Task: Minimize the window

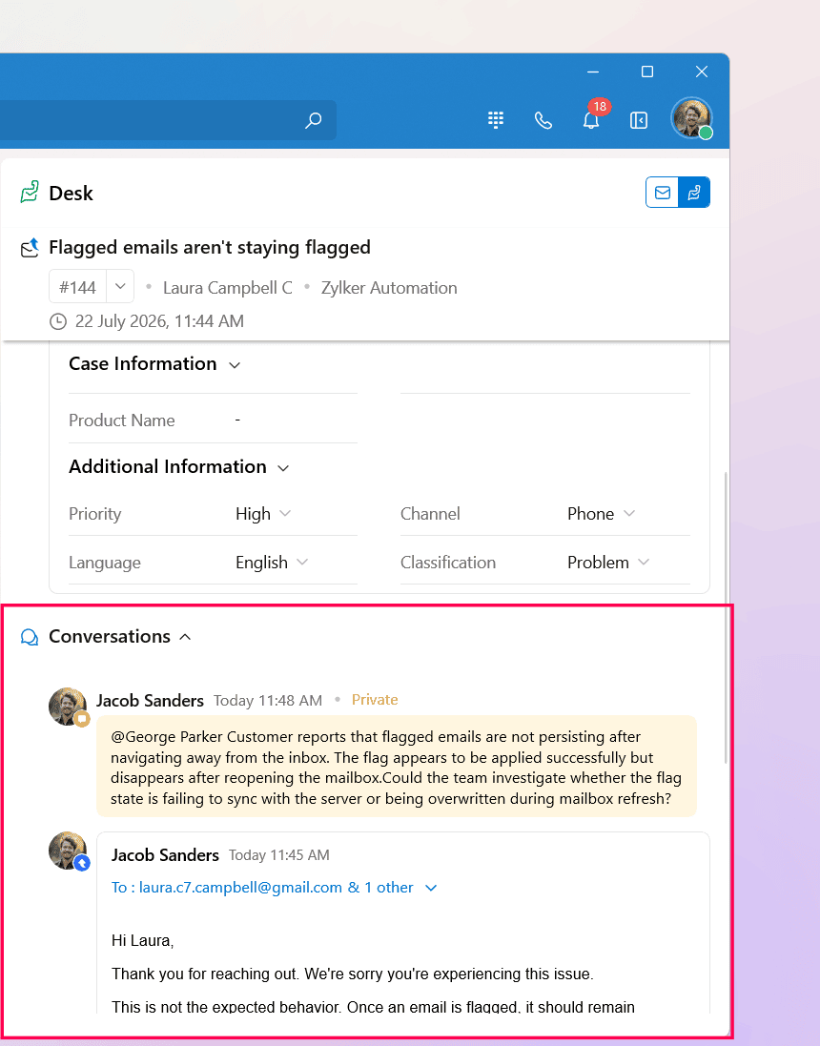Action: click(x=592, y=72)
